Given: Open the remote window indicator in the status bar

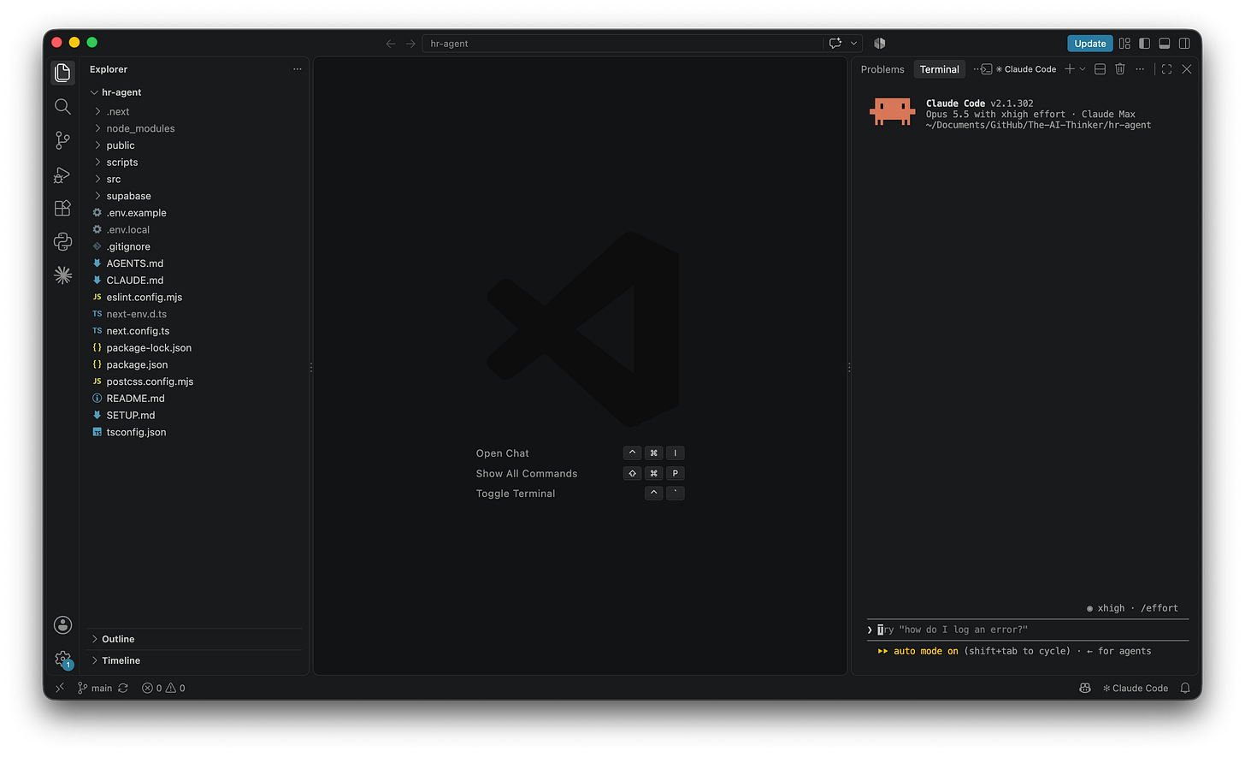Looking at the screenshot, I should [x=60, y=688].
